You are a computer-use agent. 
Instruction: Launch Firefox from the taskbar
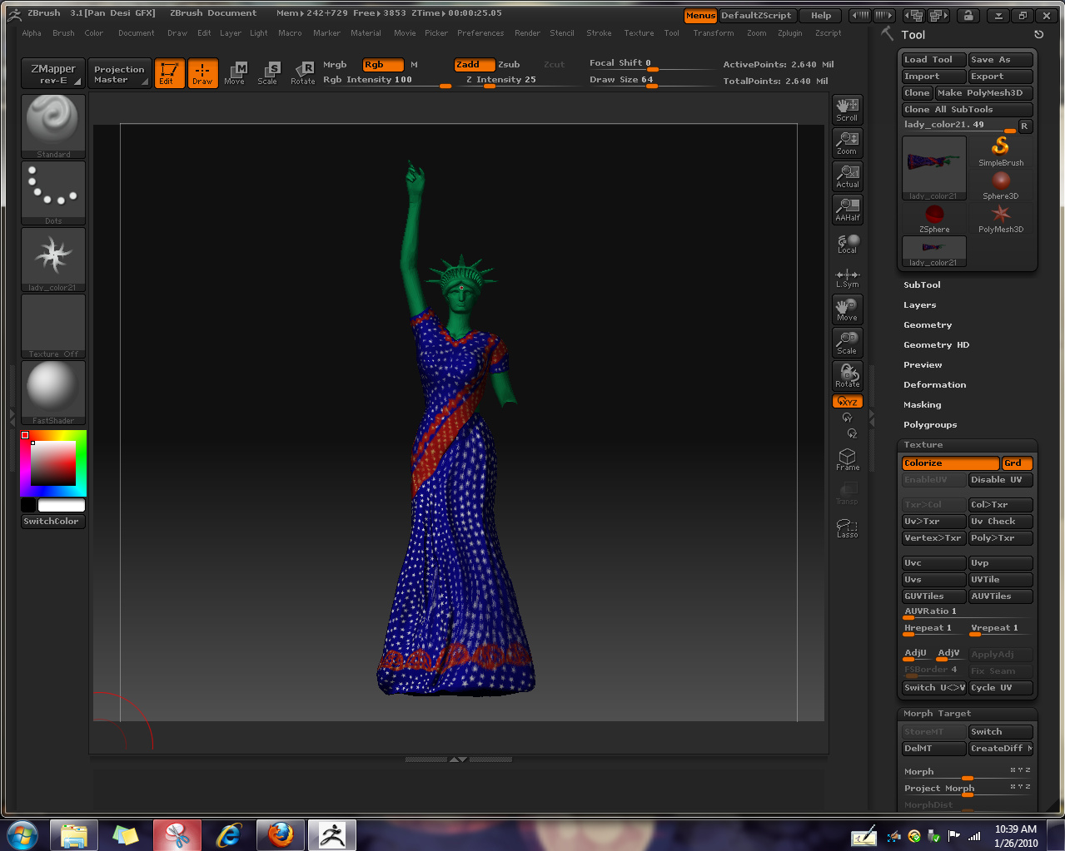[281, 834]
